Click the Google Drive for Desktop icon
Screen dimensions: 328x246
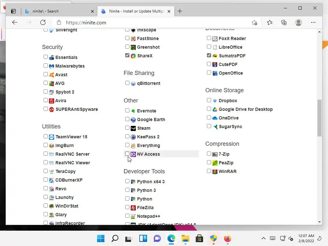215,110
